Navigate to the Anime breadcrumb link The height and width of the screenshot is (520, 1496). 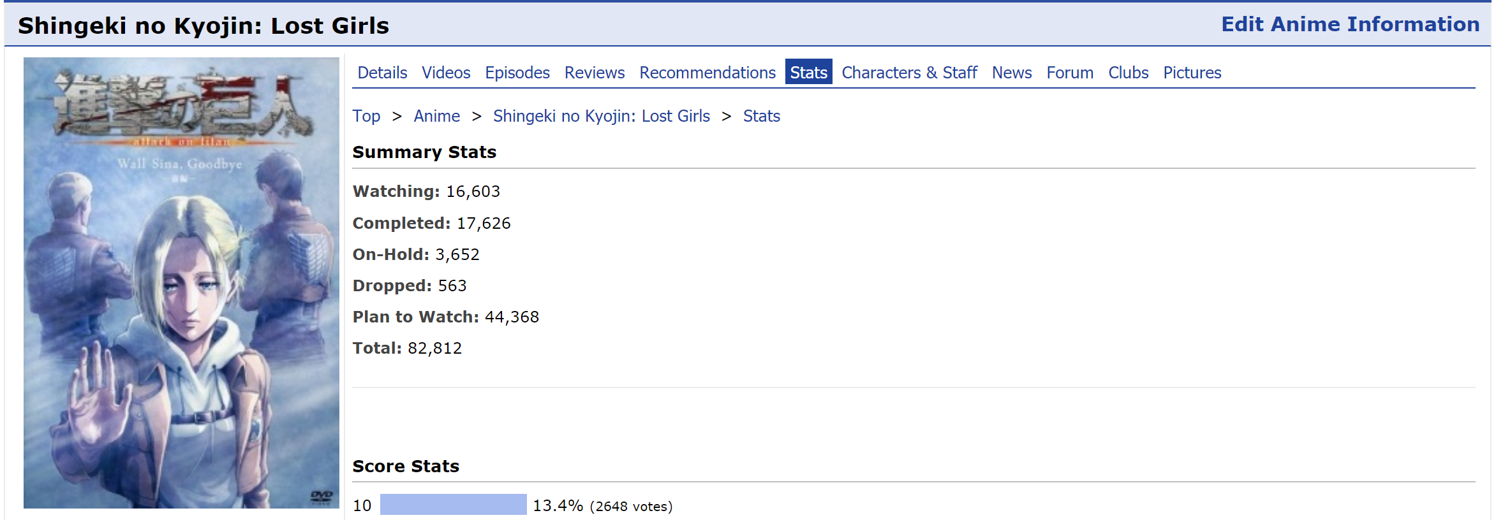point(436,116)
